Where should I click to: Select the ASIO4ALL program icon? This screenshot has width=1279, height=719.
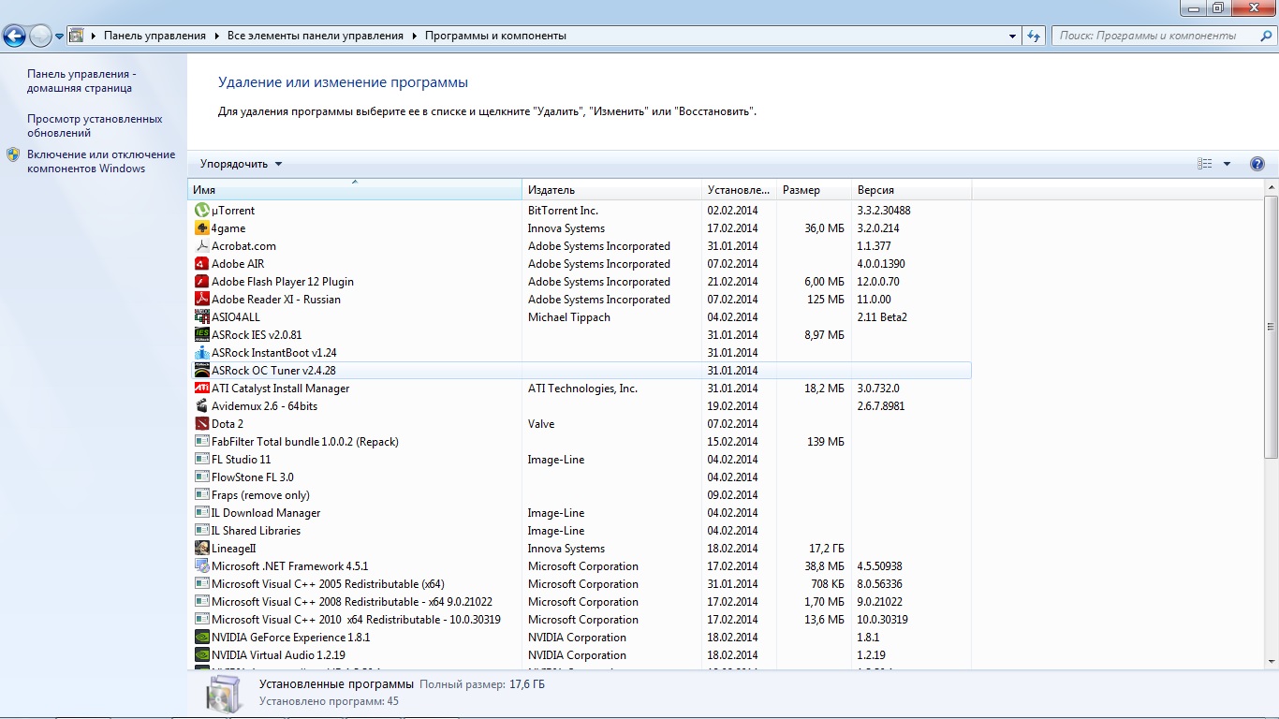[x=201, y=317]
